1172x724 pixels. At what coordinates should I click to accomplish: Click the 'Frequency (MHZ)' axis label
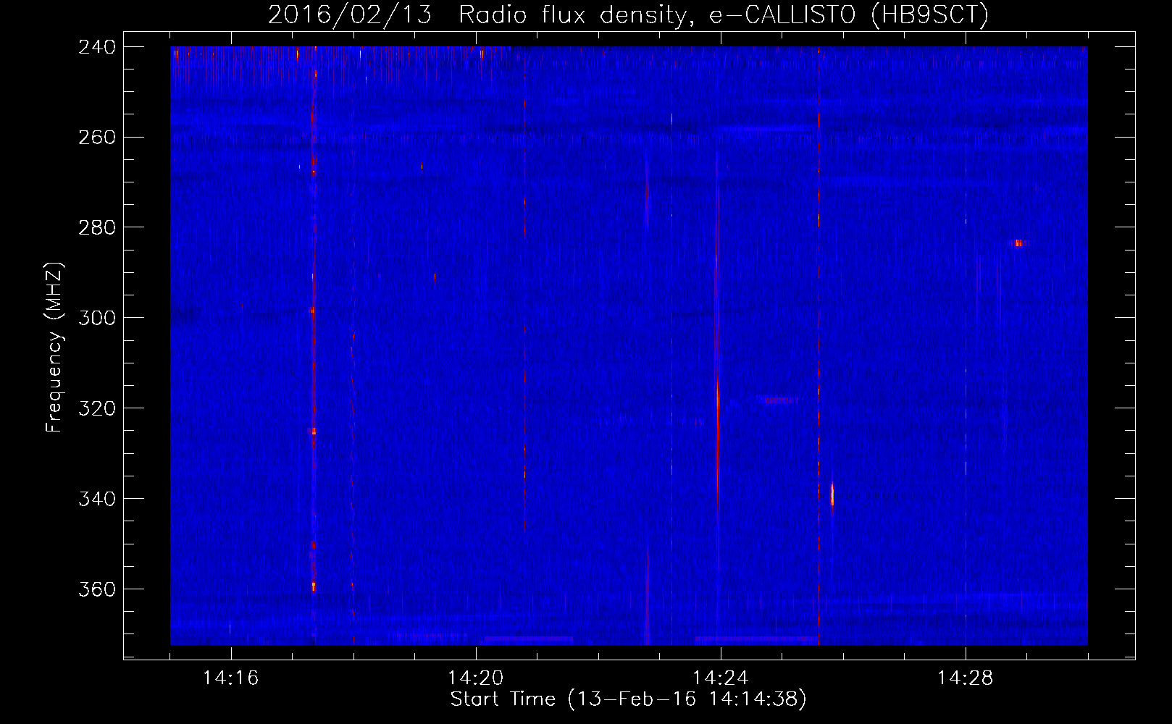(x=54, y=348)
